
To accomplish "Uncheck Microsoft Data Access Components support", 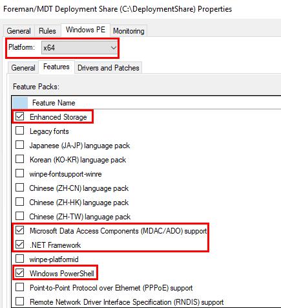I will [x=19, y=230].
